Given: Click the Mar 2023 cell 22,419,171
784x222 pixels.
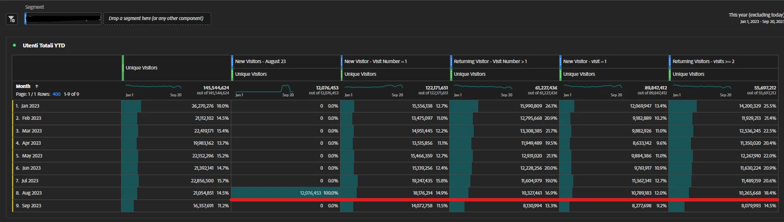Looking at the screenshot, I should tap(176, 131).
